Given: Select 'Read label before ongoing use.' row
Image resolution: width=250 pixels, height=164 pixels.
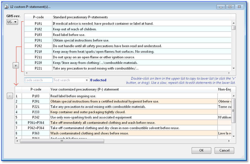Looking at the screenshot, I should [x=123, y=96].
